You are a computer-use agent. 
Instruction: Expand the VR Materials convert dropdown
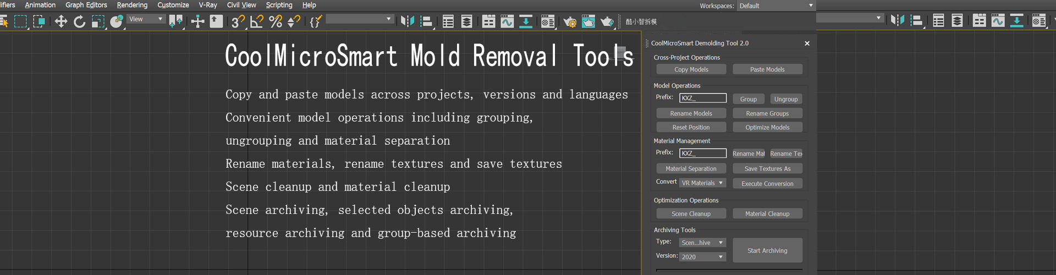tap(702, 183)
